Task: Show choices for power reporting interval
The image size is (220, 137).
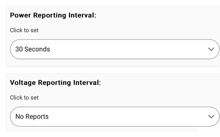Action: coord(115,49)
